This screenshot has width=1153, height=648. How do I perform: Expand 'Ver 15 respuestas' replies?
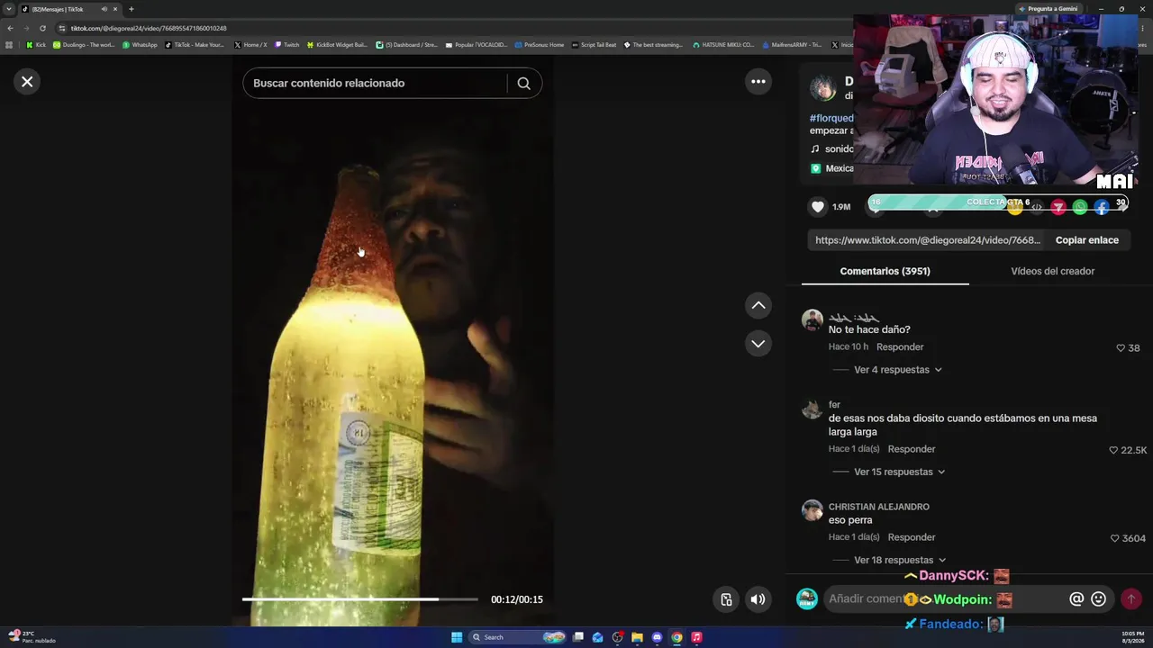coord(899,472)
